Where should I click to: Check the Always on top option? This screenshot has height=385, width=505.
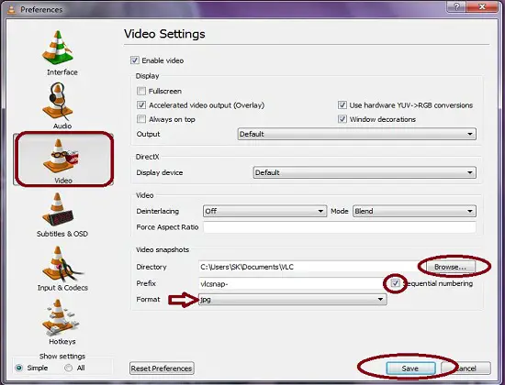click(x=141, y=119)
